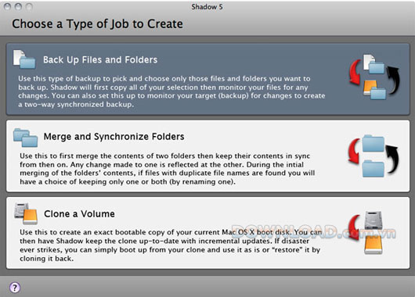Click the folder sync arrows illustration
The image size is (415, 297).
[x=373, y=156]
